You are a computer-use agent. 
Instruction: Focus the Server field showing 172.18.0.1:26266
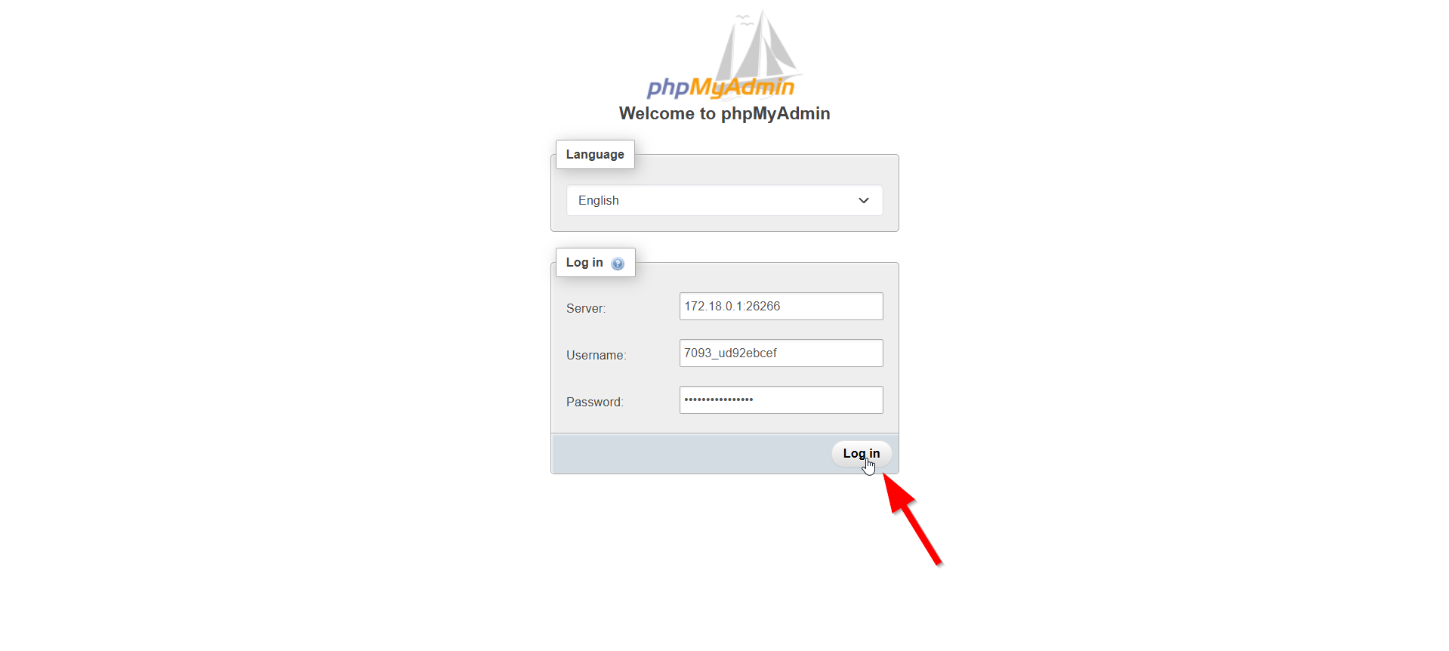(781, 306)
